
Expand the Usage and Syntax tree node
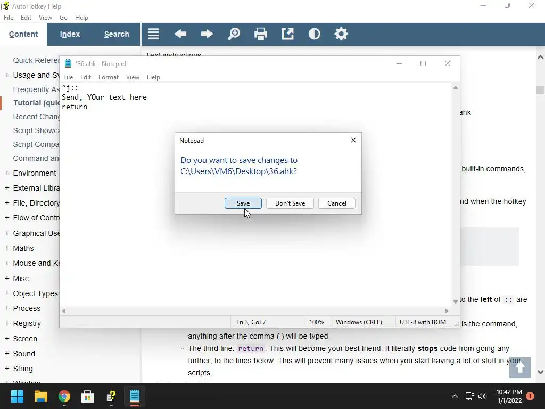[7, 75]
